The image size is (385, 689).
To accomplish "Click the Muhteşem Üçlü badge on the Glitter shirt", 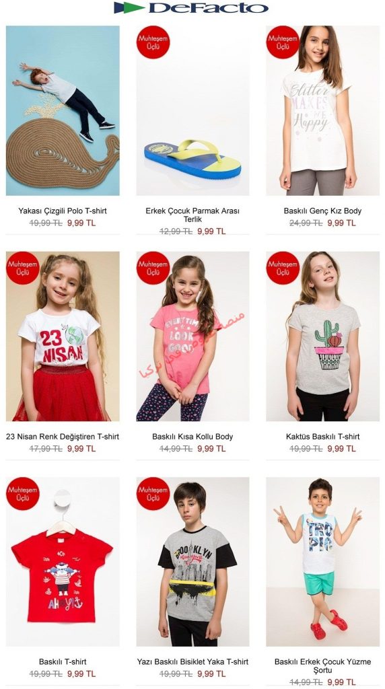I will 283,42.
